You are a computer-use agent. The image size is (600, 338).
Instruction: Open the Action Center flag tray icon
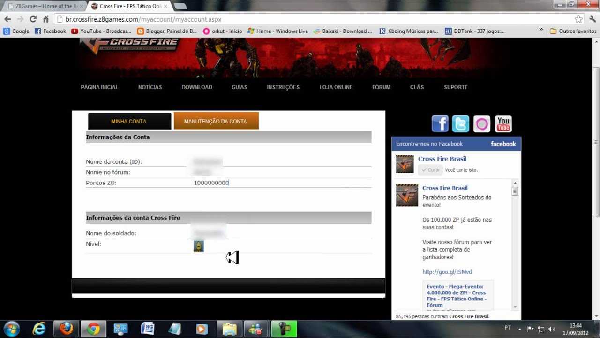coord(531,329)
